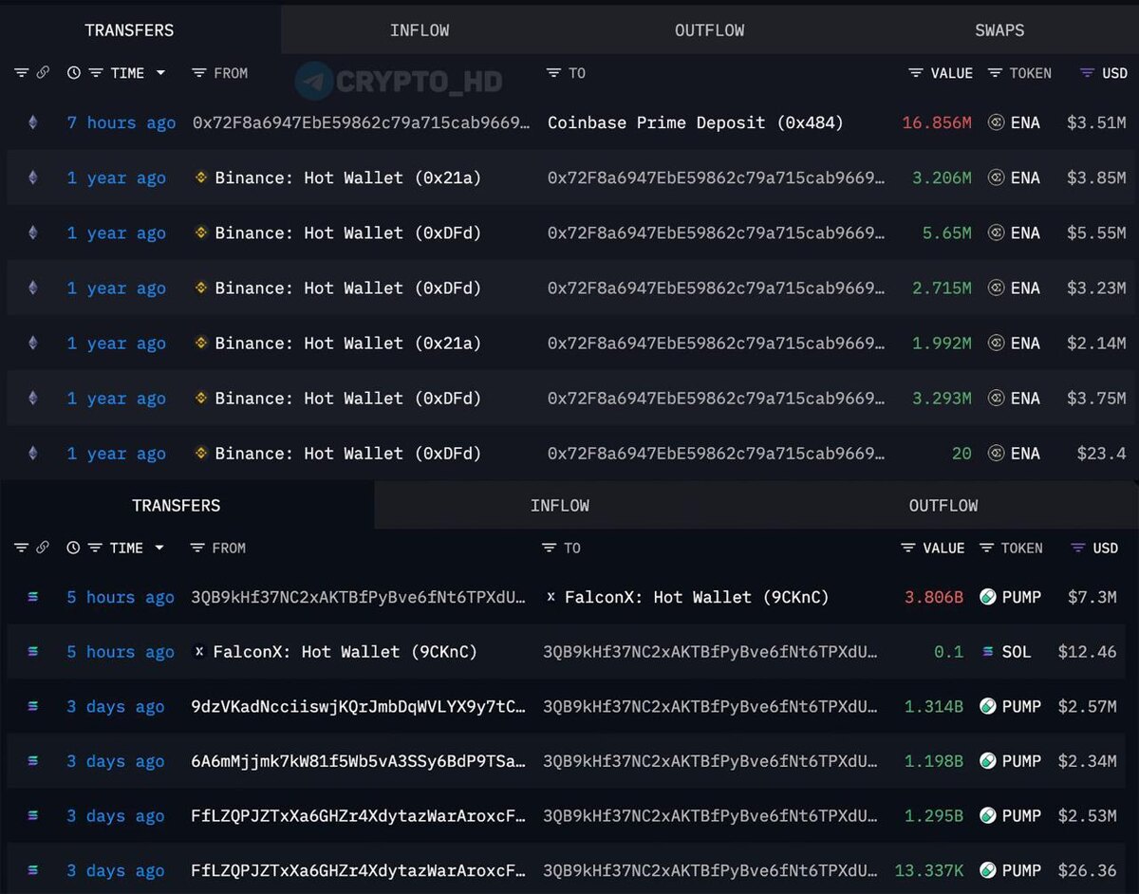This screenshot has width=1139, height=894.
Task: Open recipient address 0x72F8a6947... in the 3.293M row
Action: pos(717,399)
